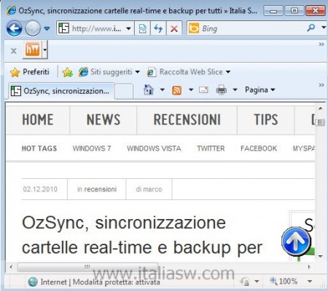Click the WINDOWS 7 hot tag
This screenshot has height=291, width=328.
click(92, 148)
